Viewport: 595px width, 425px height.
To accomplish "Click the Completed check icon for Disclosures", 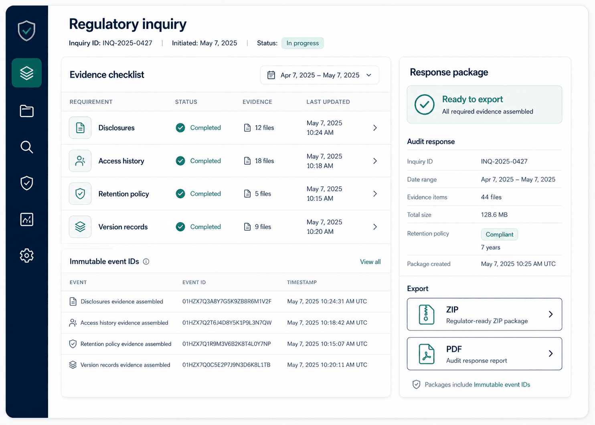I will pos(180,128).
